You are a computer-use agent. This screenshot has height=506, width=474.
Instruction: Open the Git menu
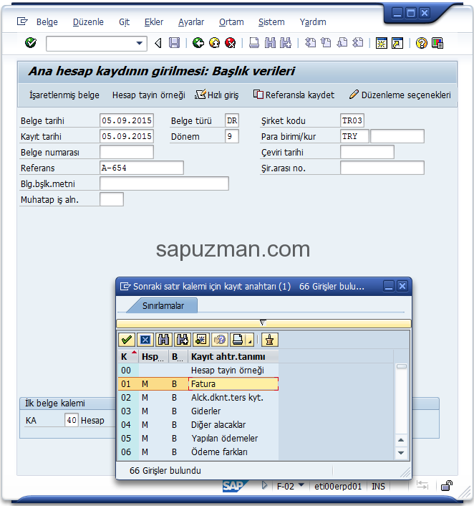click(124, 22)
